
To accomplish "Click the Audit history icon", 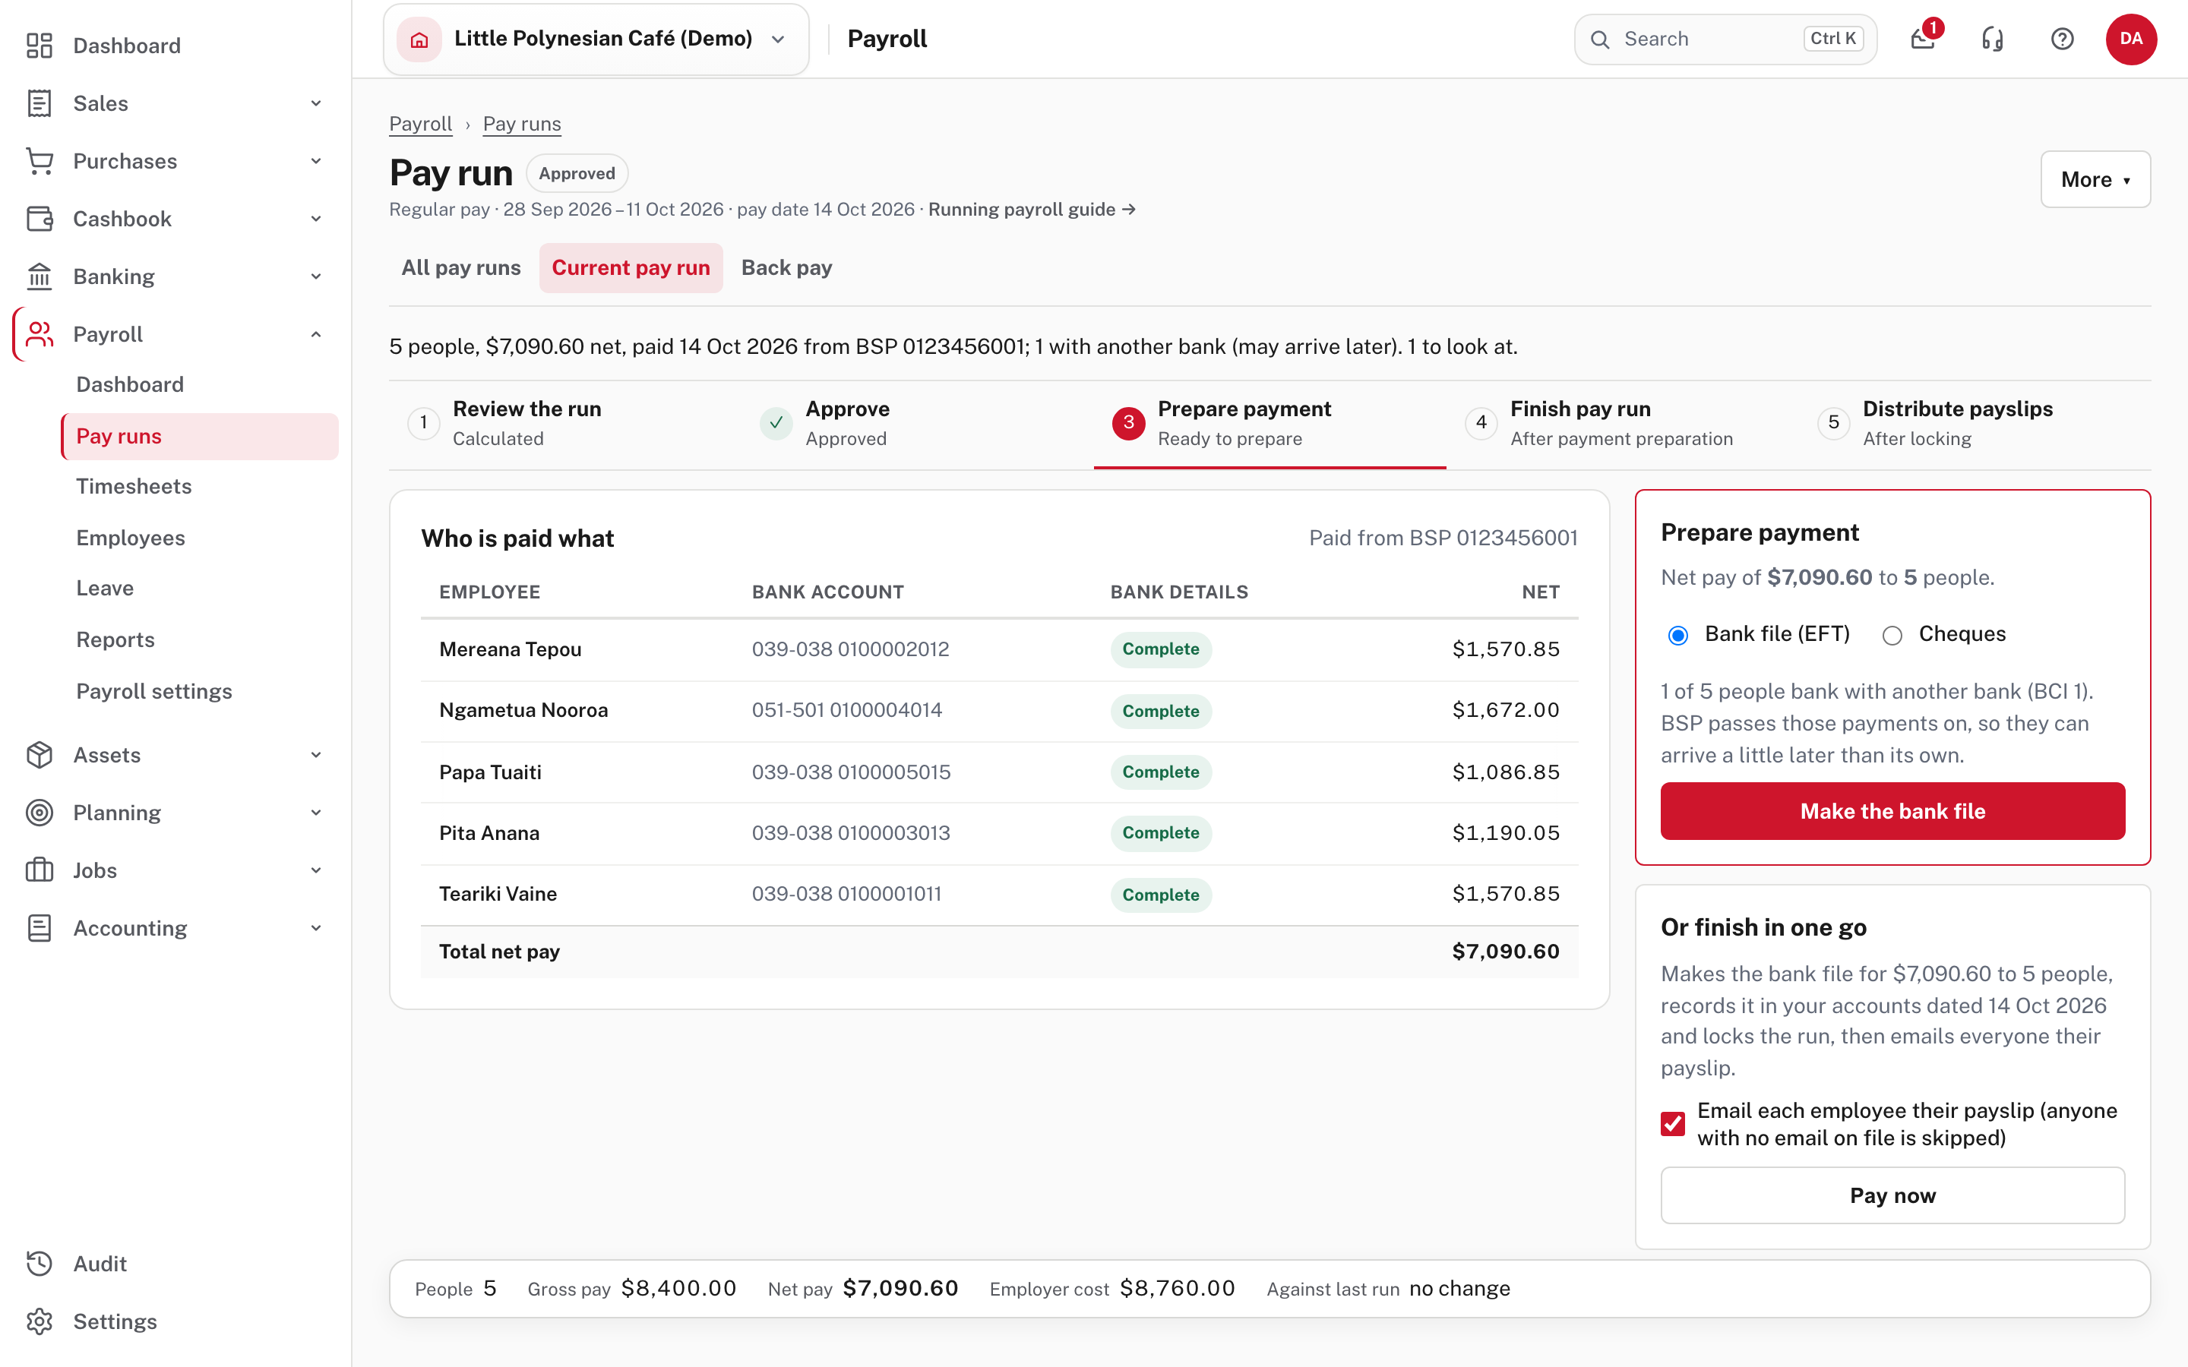I will pyautogui.click(x=39, y=1264).
